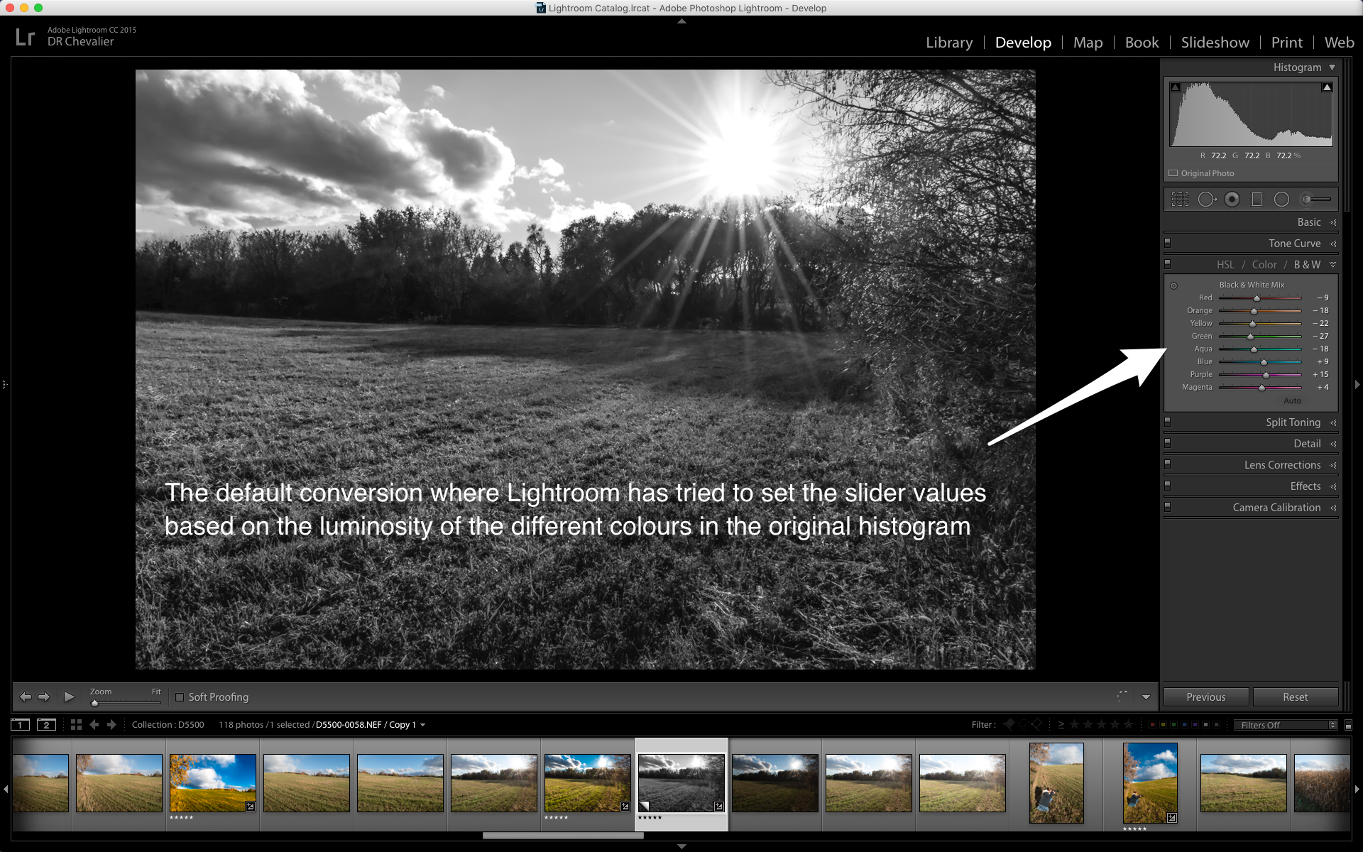Click the Auto button in Black & White Mix

tap(1292, 400)
